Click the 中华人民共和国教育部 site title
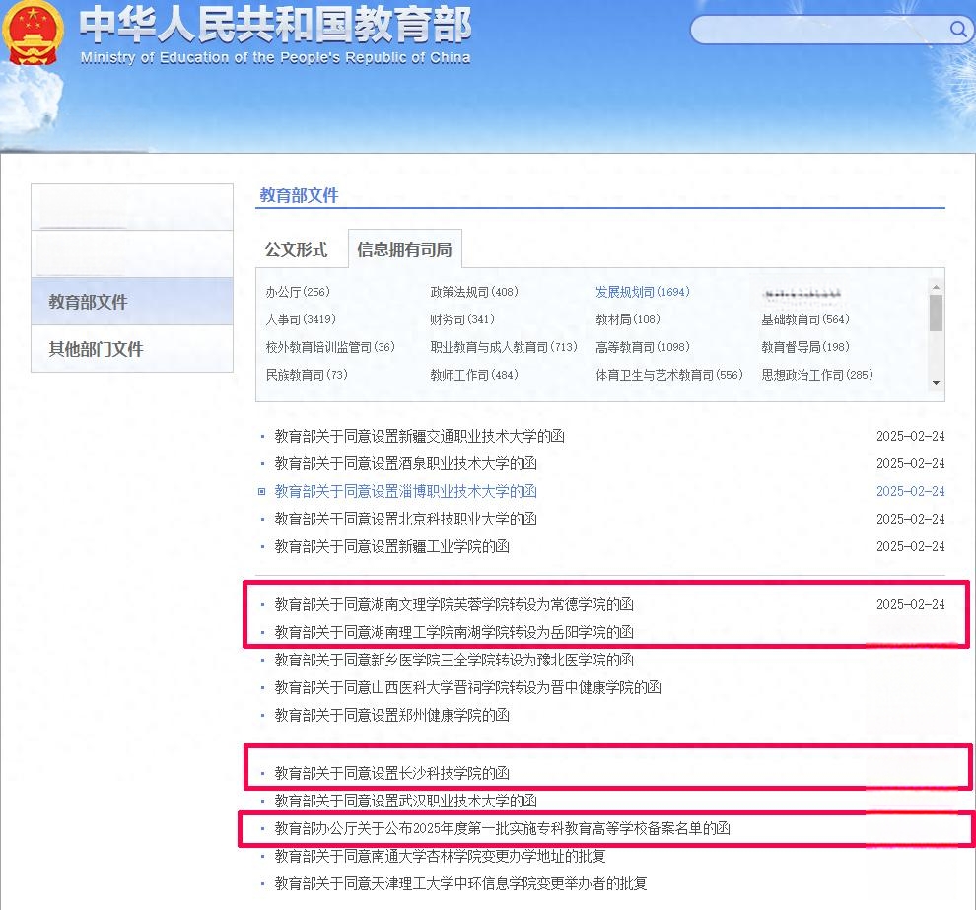 [x=275, y=25]
